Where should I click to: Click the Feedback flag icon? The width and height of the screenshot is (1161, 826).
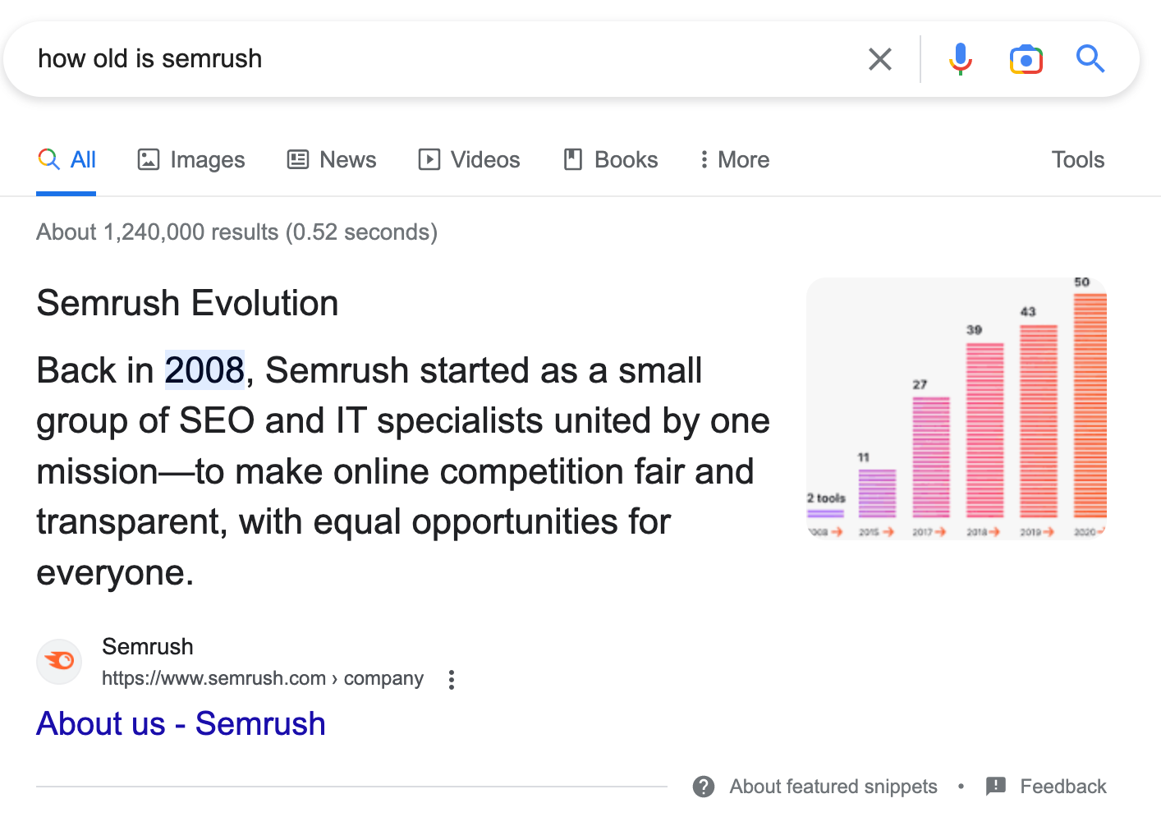click(995, 786)
